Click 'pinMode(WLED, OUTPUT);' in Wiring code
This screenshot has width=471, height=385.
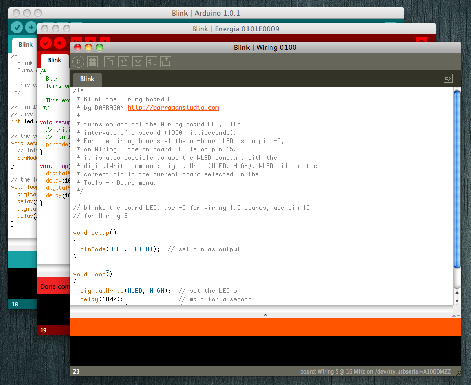tap(120, 249)
